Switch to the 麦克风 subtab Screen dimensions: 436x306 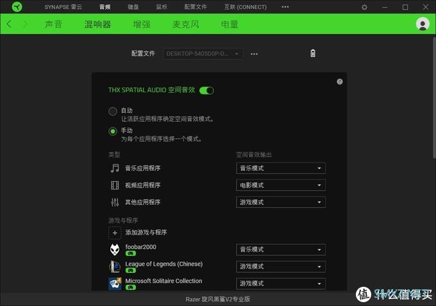185,24
